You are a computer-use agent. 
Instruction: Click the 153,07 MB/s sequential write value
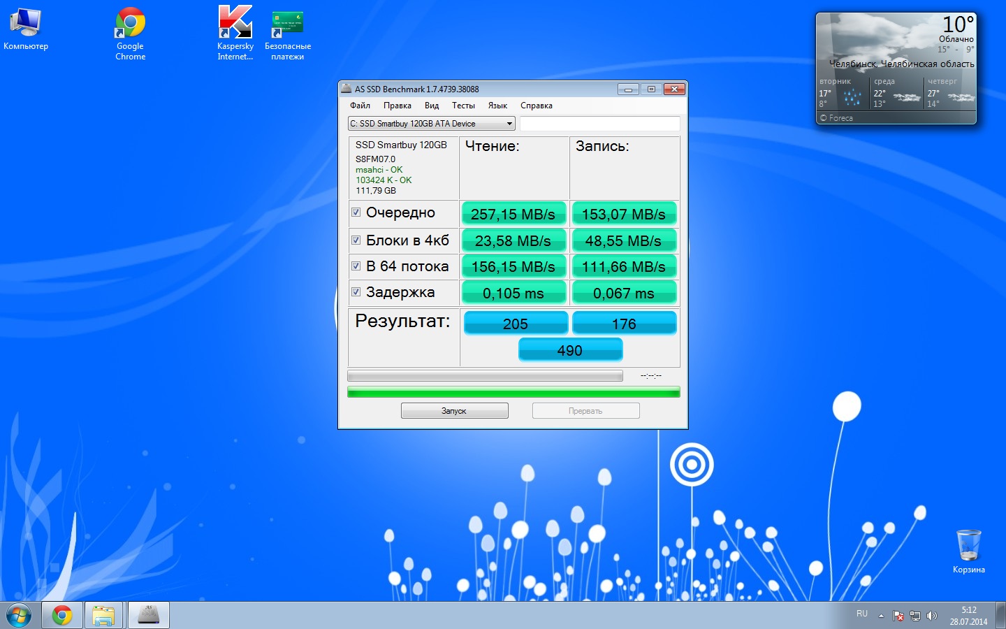click(624, 214)
